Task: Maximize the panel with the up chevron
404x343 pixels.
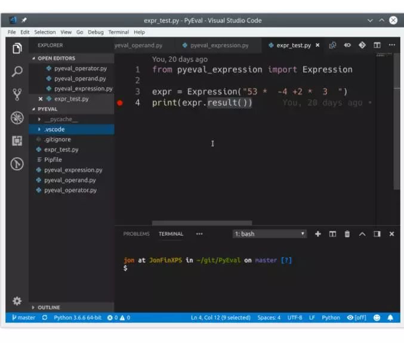Action: [x=362, y=234]
